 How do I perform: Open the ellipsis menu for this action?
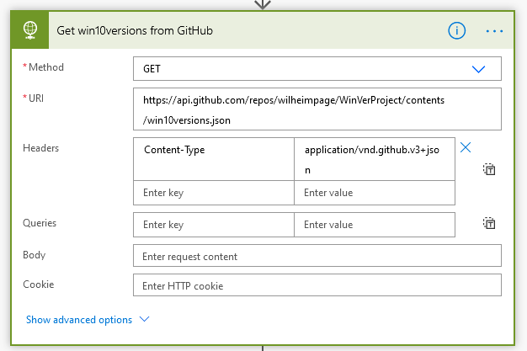494,31
